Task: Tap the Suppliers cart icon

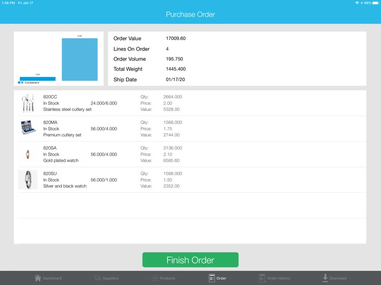Action: tap(98, 278)
